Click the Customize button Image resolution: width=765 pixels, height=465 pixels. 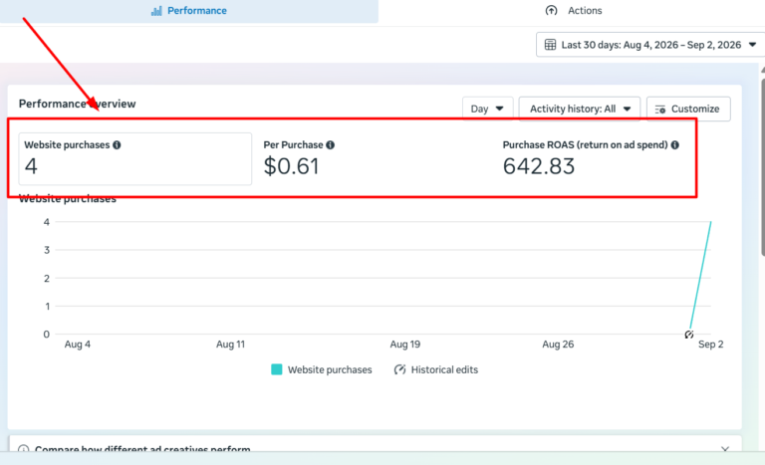(688, 109)
